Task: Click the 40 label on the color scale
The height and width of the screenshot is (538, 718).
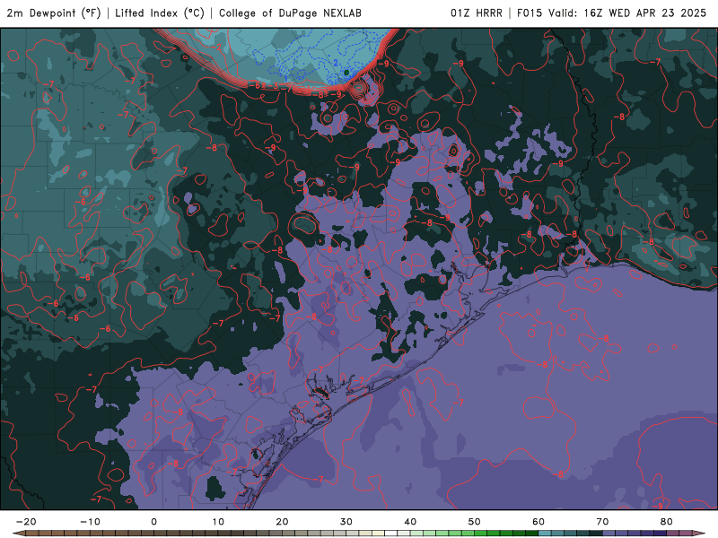Action: 410,522
